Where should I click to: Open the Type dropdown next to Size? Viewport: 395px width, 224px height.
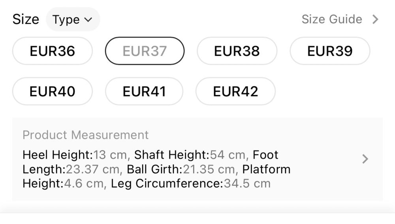click(x=72, y=20)
